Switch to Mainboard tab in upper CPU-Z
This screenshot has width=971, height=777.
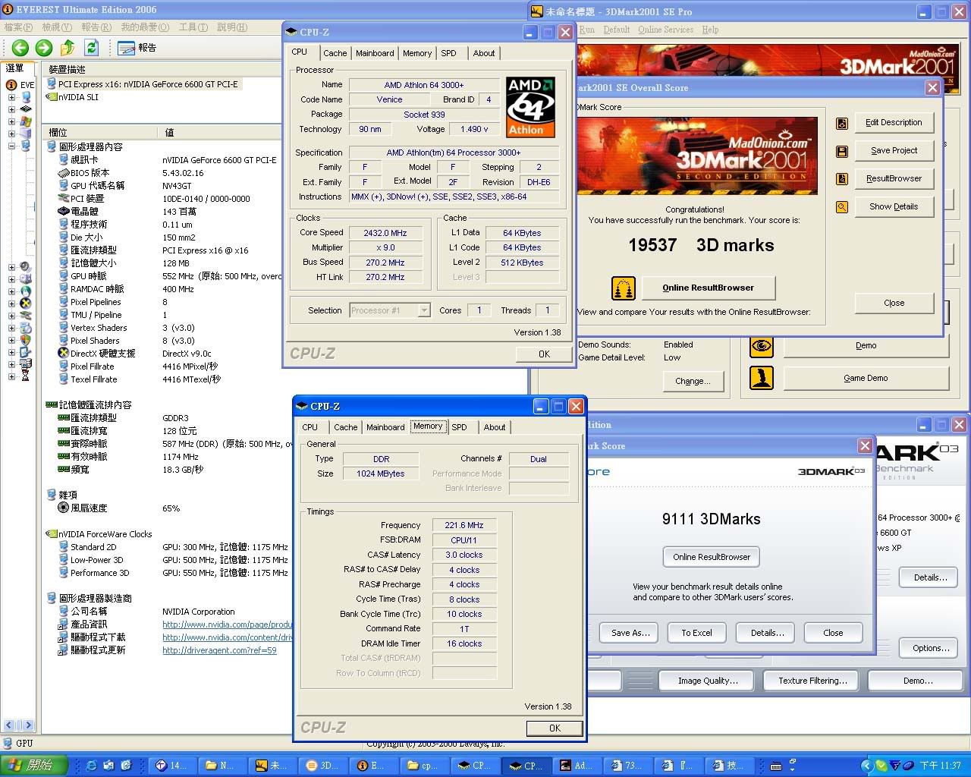click(375, 53)
